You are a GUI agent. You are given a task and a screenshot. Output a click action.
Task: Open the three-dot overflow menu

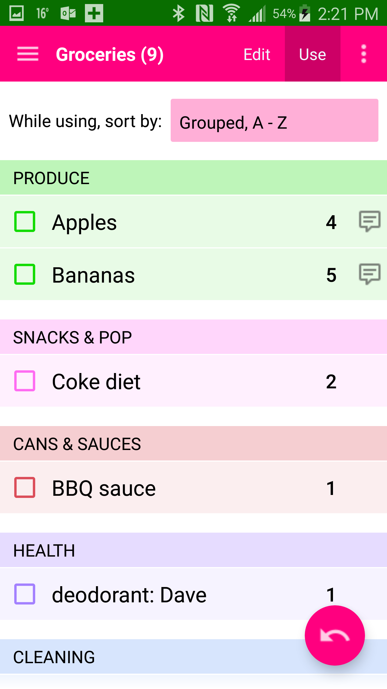(364, 54)
